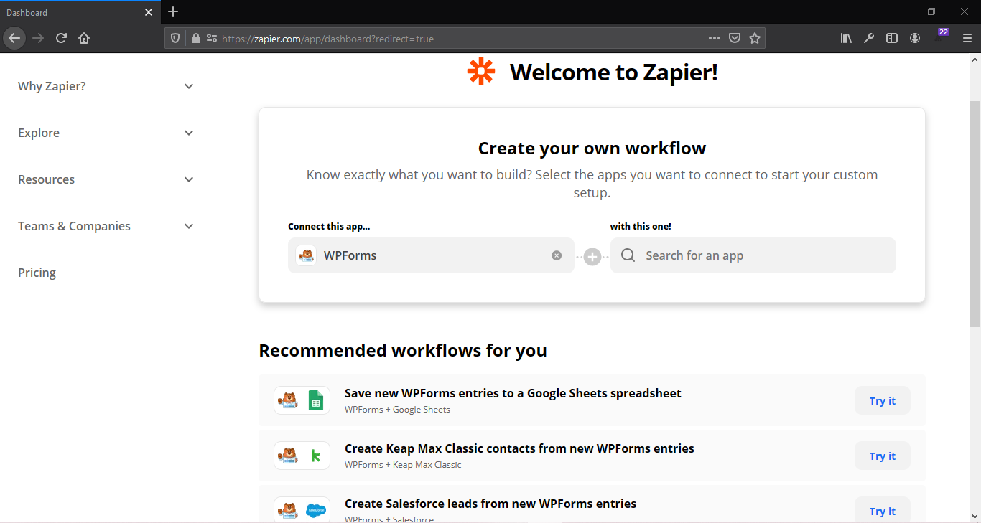Click the site permissions icon in the address bar
The height and width of the screenshot is (523, 981).
211,39
